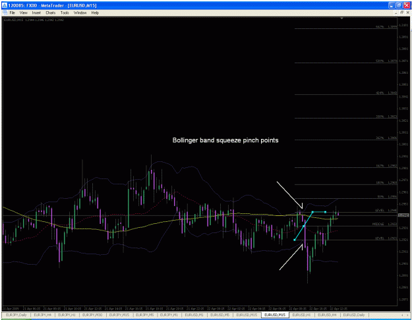Switch to the EURJPY,M1 chart tab
The image size is (412, 320).
click(x=169, y=315)
